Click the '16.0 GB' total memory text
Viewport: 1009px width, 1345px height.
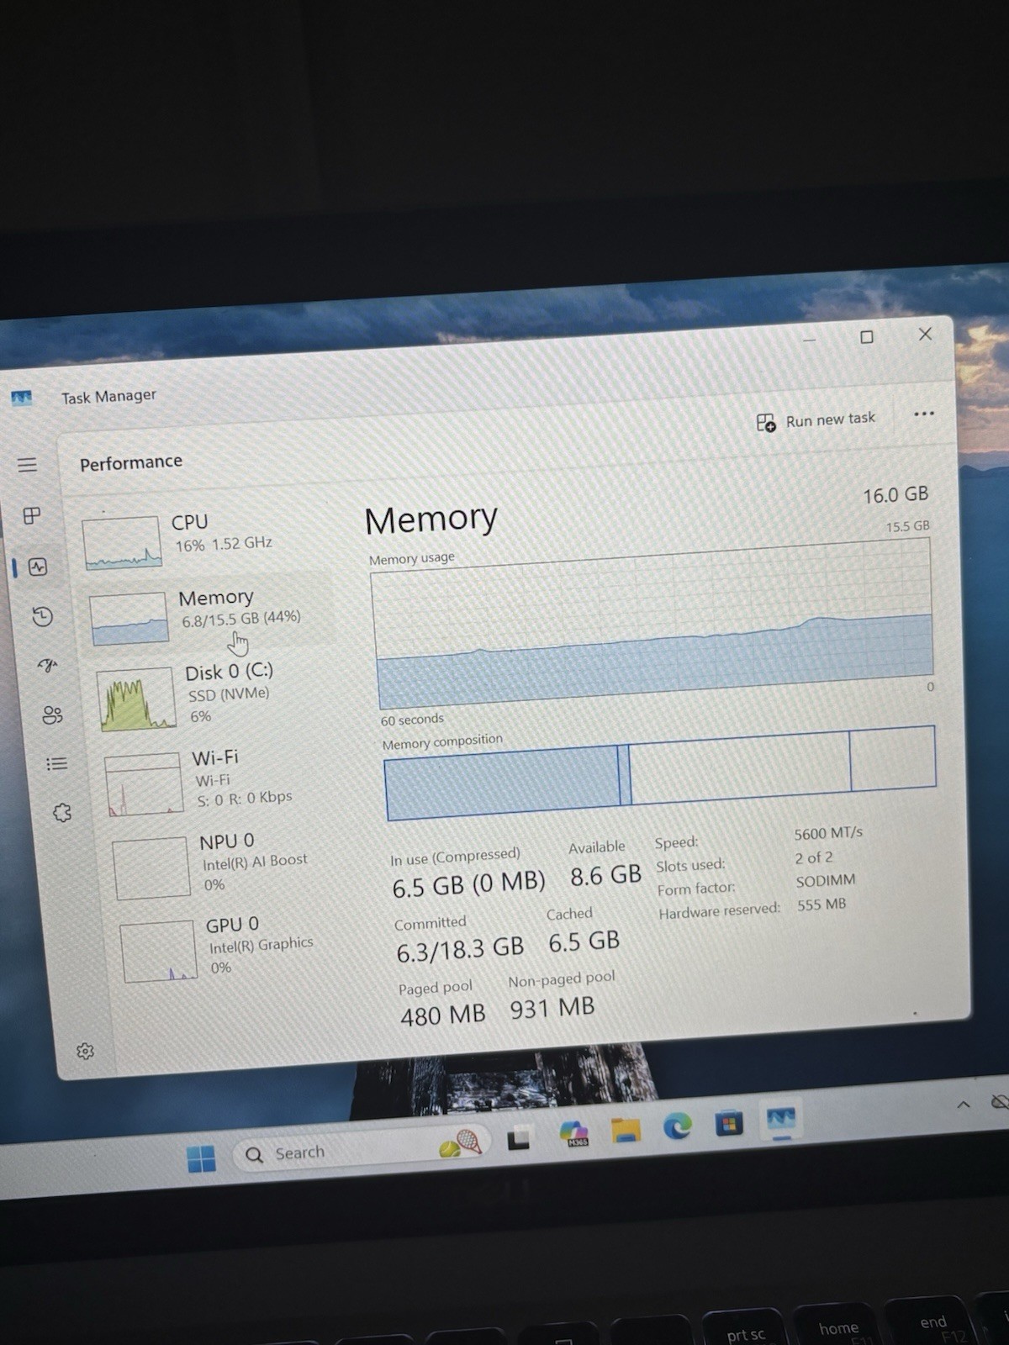tap(895, 495)
